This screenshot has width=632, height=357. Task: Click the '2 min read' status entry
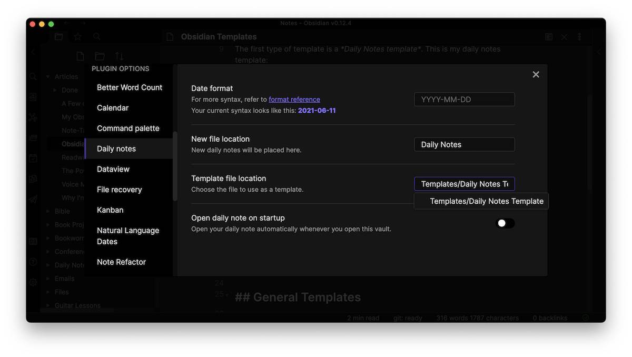(x=364, y=318)
